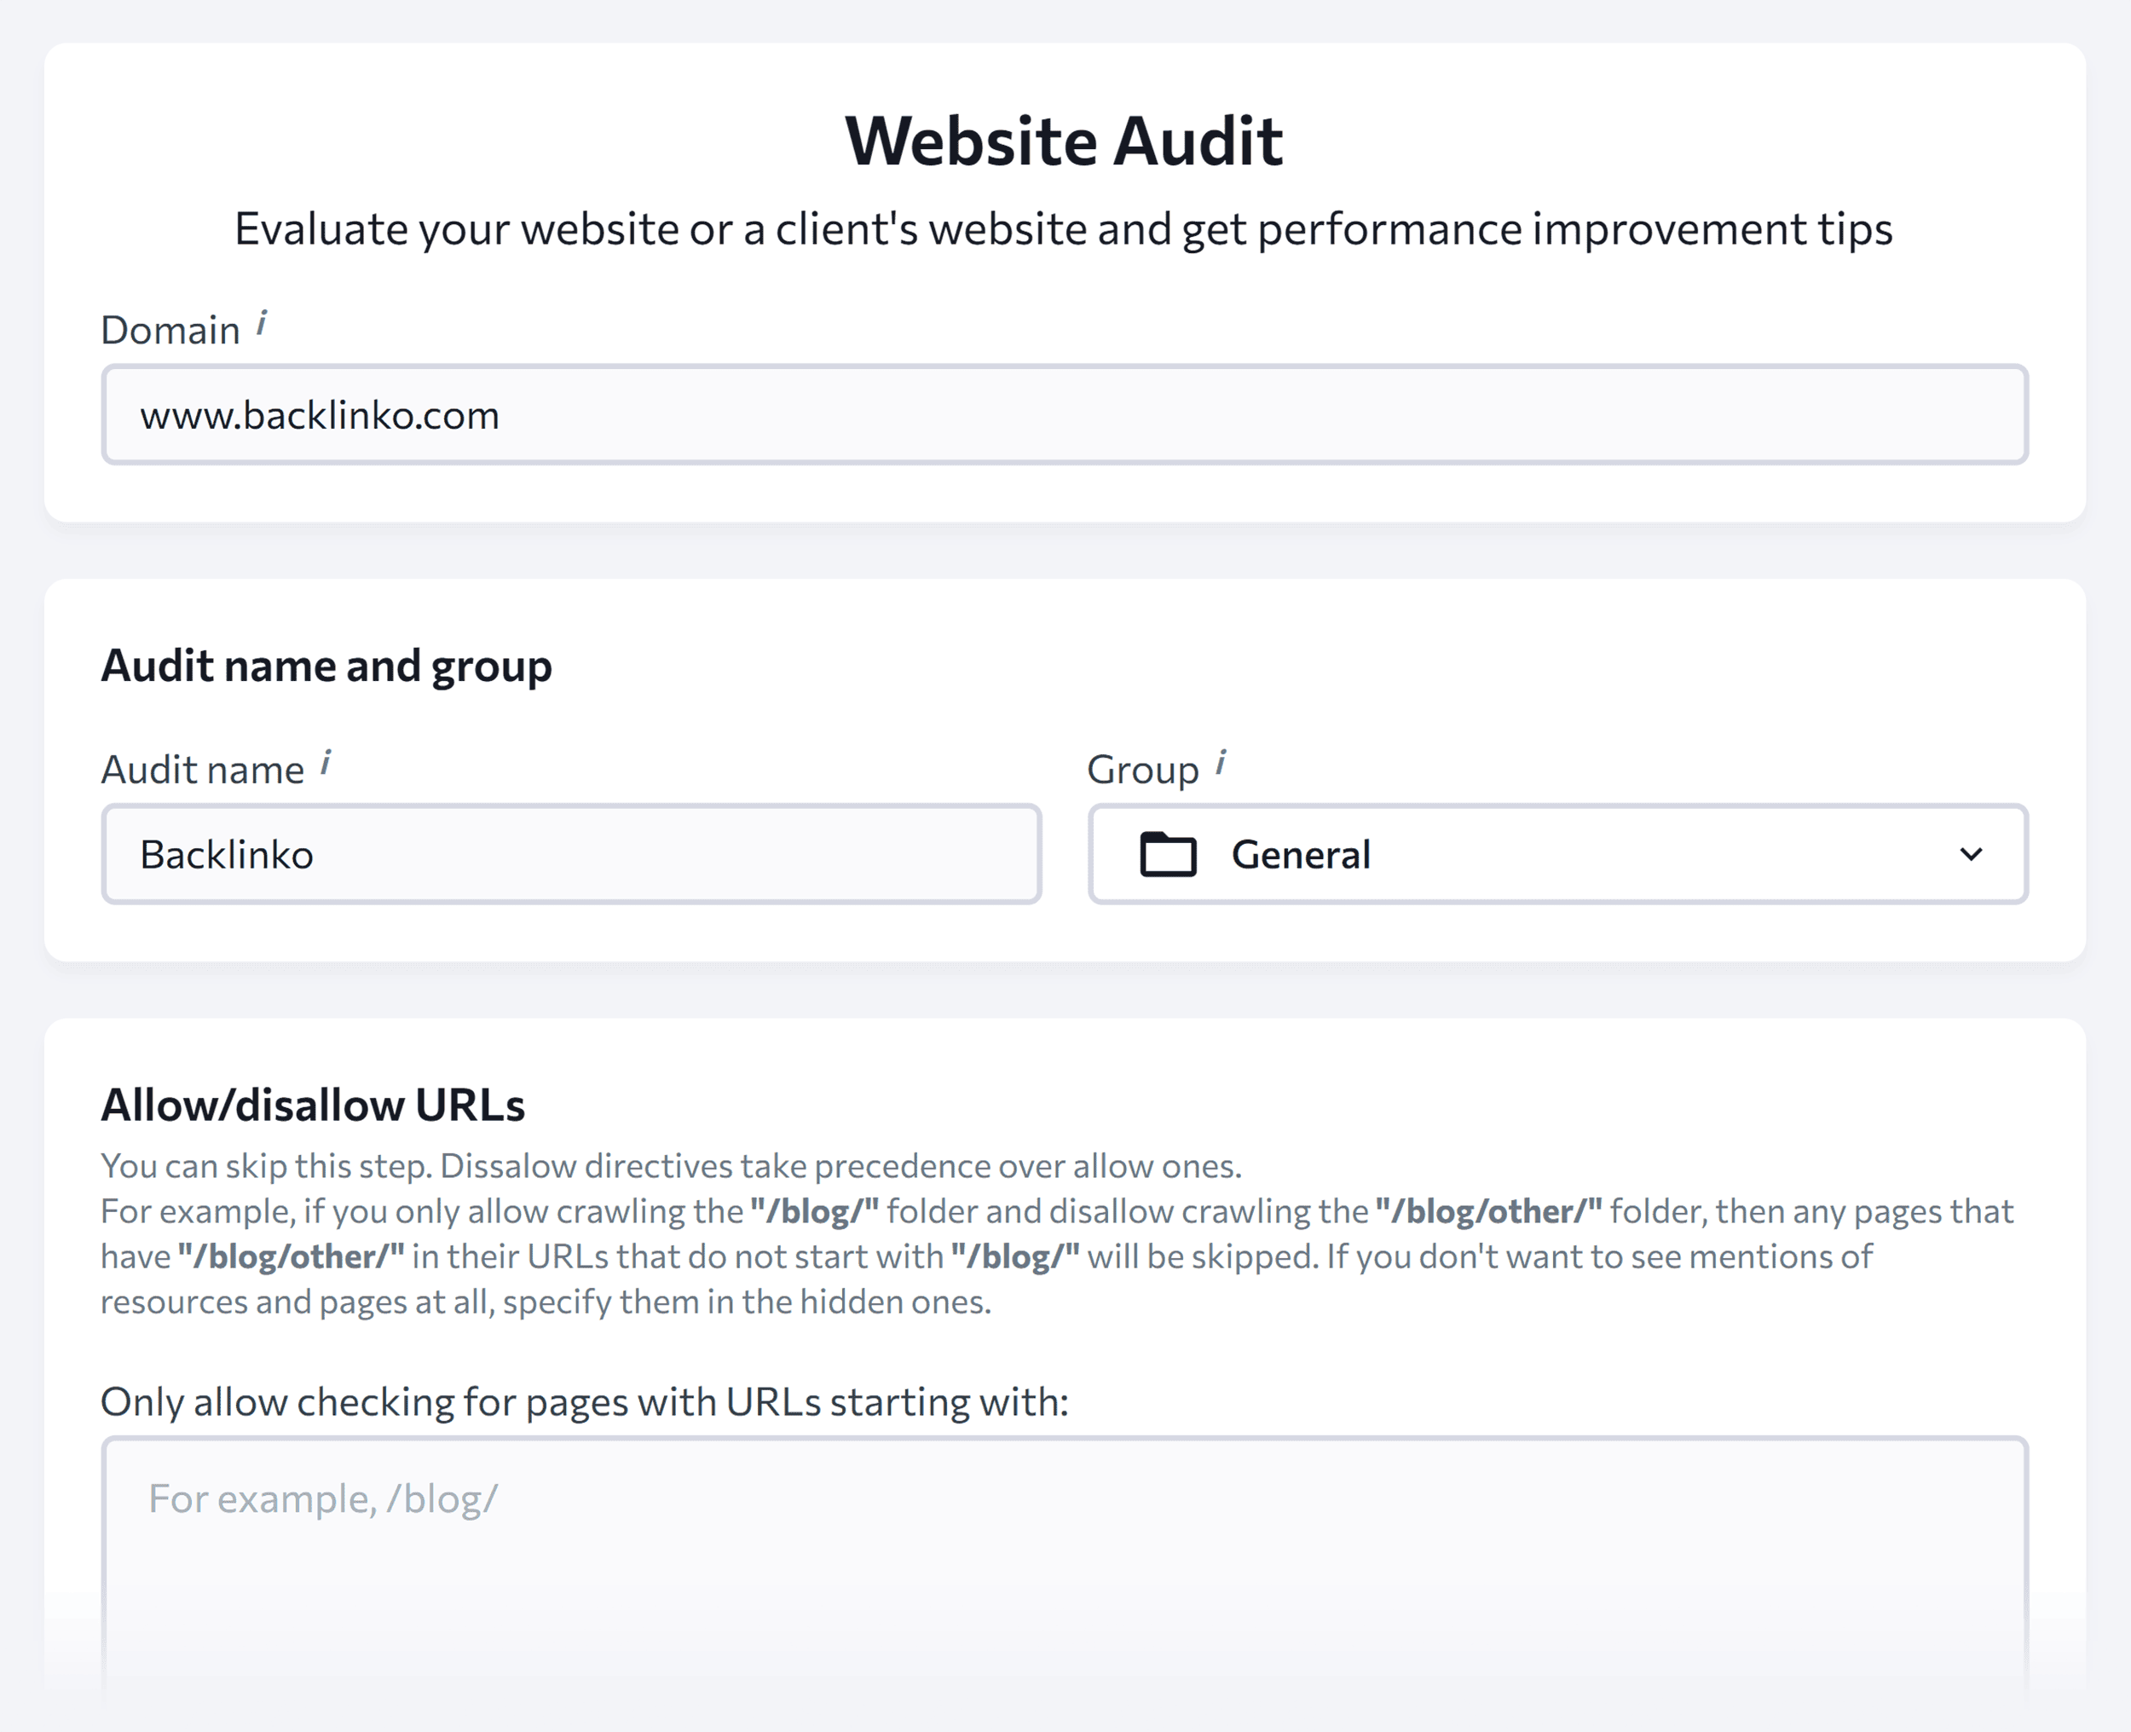Select the General option in the Group field
The width and height of the screenshot is (2131, 1732).
pyautogui.click(x=1301, y=854)
